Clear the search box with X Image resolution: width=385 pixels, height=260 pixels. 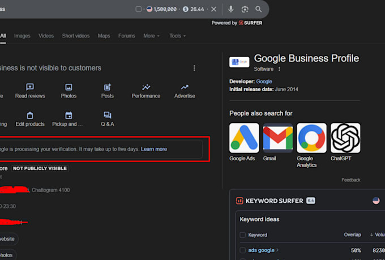pyautogui.click(x=213, y=9)
